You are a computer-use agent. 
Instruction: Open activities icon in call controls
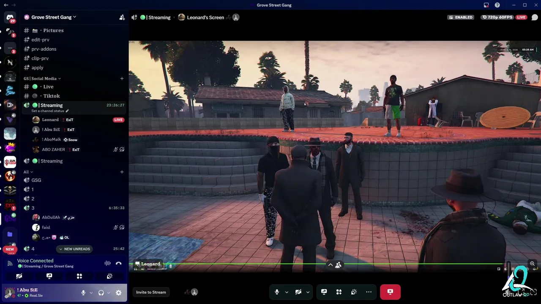339,292
